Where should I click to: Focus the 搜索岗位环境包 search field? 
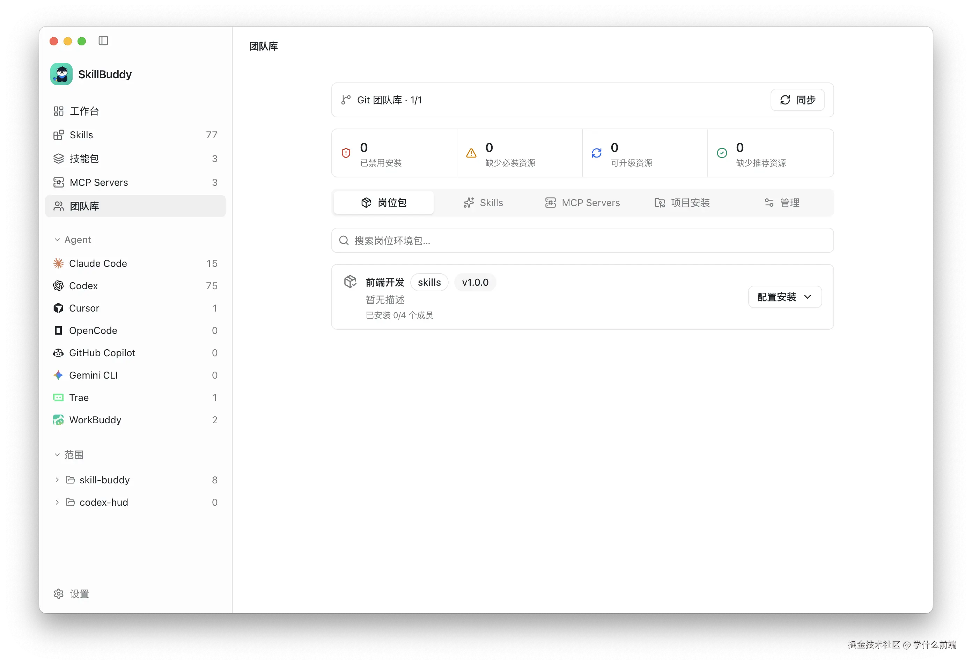583,241
